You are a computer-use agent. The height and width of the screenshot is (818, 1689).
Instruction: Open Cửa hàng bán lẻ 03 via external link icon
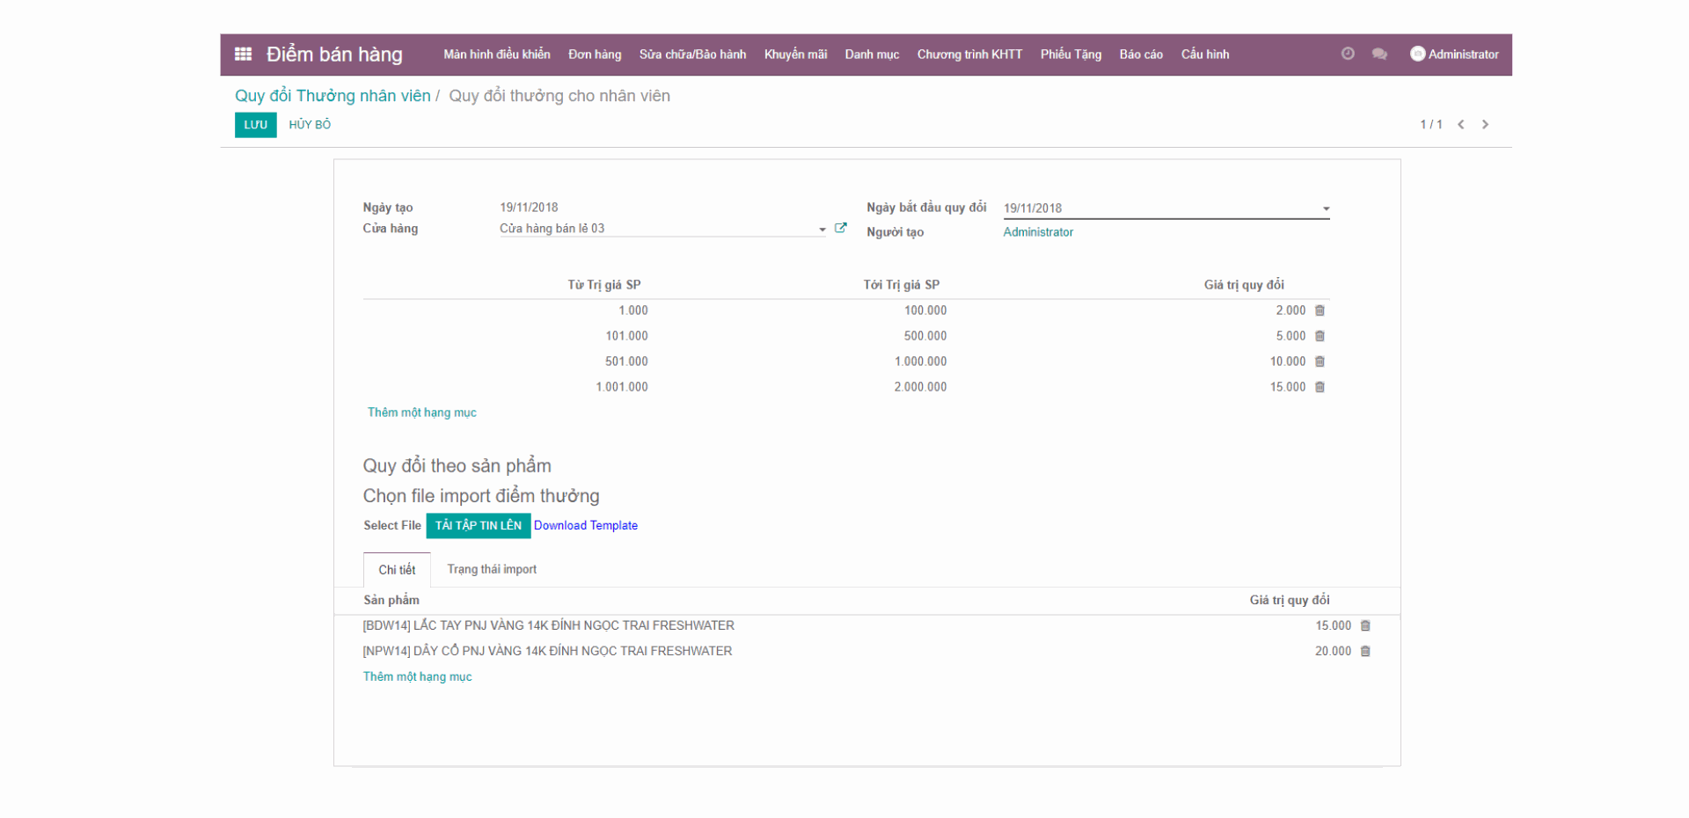tap(841, 227)
